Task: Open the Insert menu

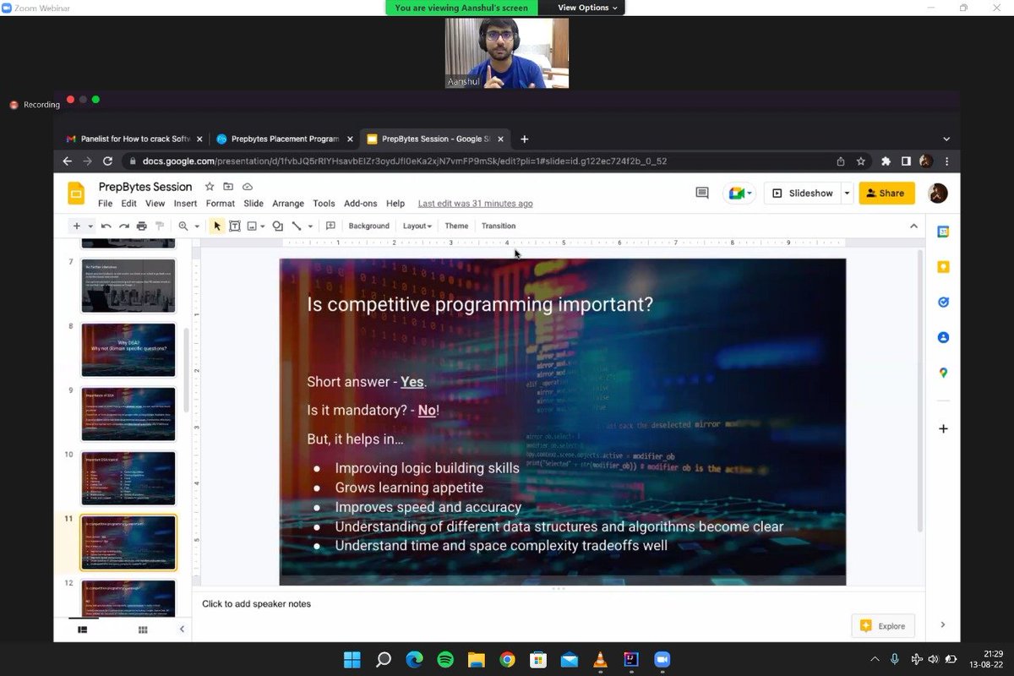Action: pos(185,204)
